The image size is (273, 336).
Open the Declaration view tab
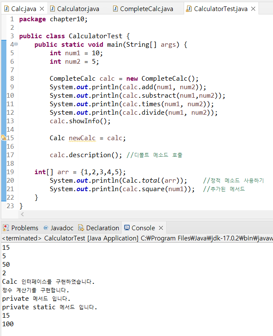99,228
